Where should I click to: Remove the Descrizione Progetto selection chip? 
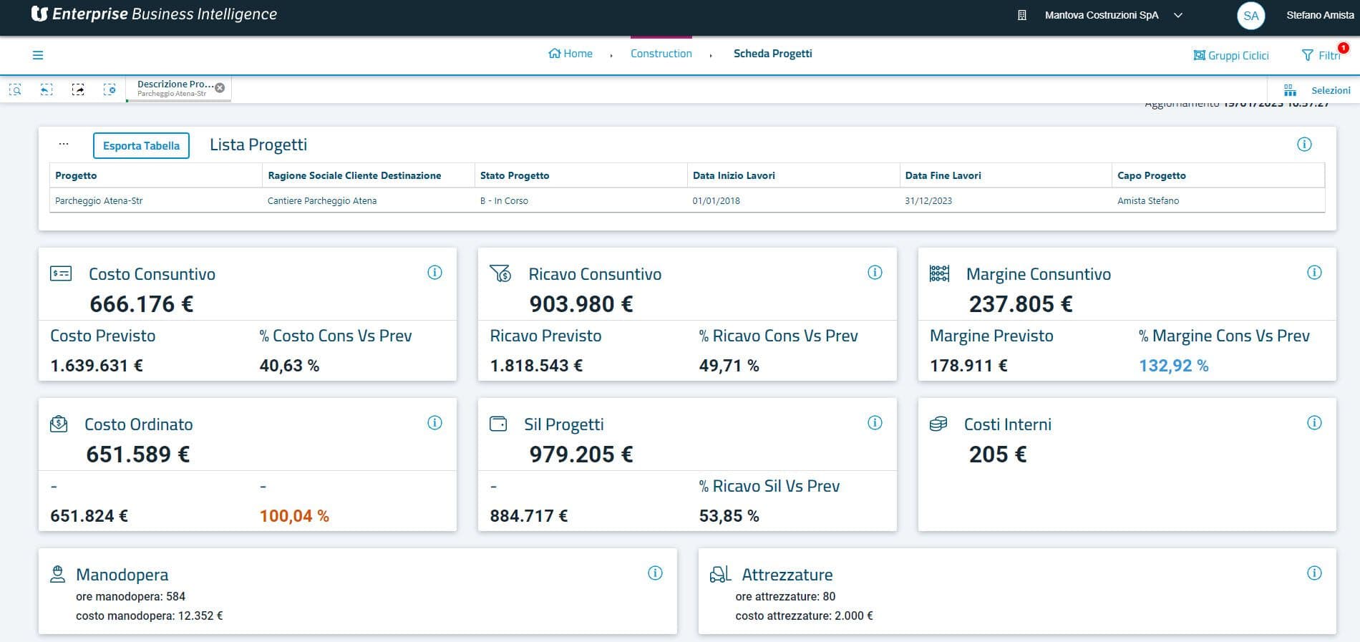coord(220,87)
